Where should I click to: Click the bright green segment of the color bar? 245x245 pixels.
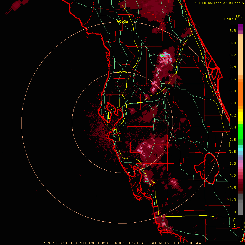240,131
